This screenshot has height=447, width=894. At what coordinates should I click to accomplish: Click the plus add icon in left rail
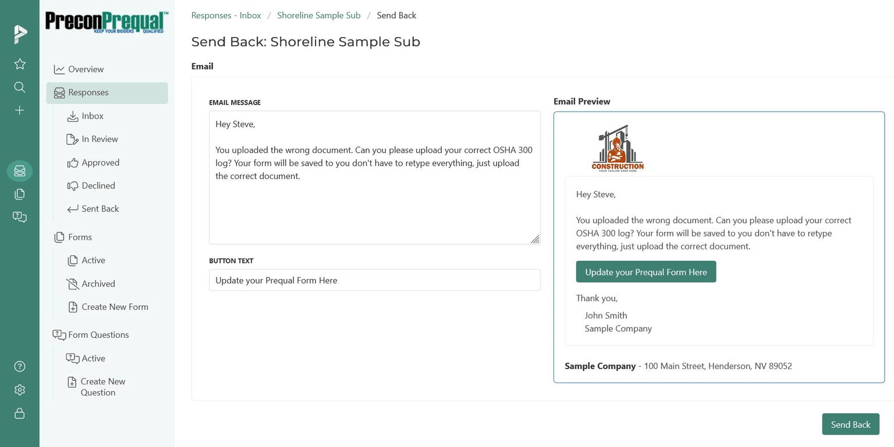[x=20, y=110]
